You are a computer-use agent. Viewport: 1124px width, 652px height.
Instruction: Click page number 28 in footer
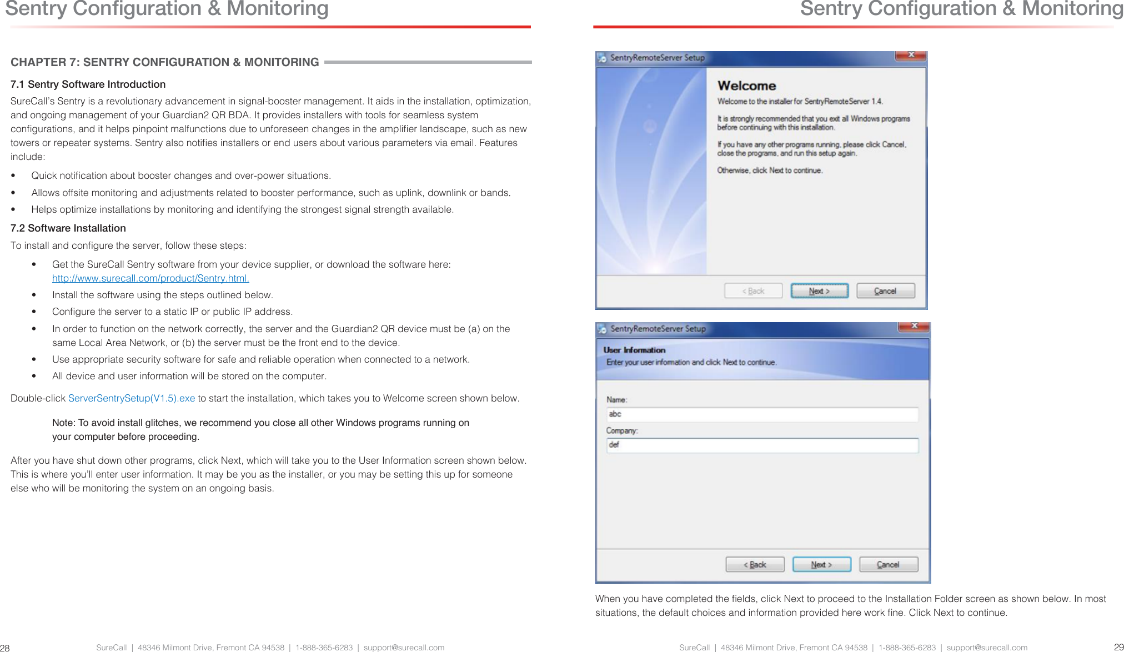[5, 648]
